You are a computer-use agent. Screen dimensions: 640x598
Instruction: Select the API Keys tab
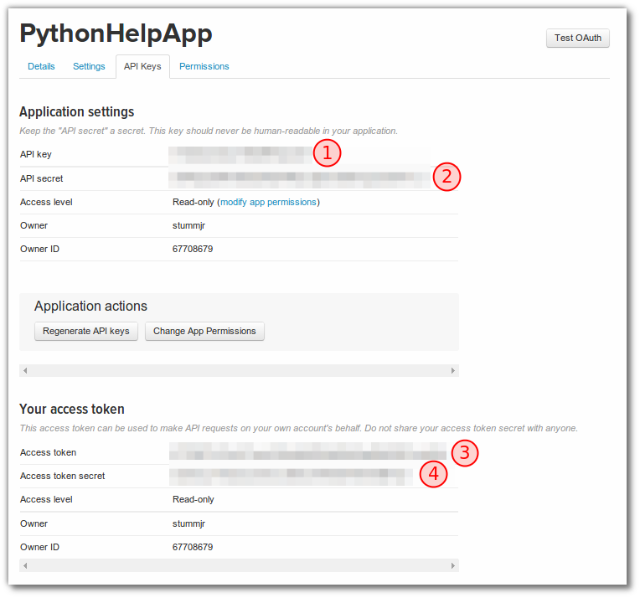[142, 66]
